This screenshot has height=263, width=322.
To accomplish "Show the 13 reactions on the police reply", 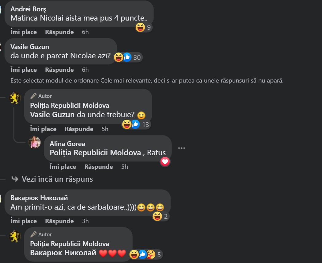I will pyautogui.click(x=136, y=124).
